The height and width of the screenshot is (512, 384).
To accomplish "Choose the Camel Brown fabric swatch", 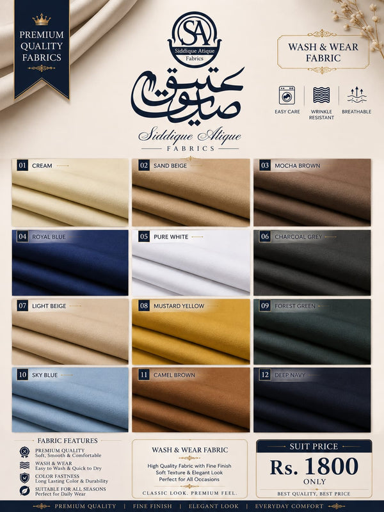I will (x=191, y=400).
